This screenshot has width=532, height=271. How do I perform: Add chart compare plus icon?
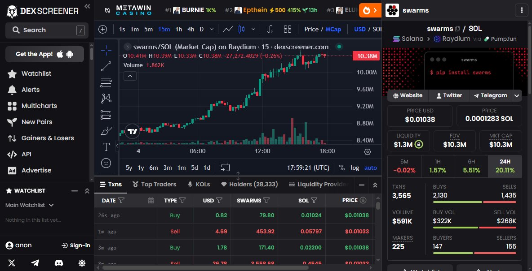[x=103, y=30]
